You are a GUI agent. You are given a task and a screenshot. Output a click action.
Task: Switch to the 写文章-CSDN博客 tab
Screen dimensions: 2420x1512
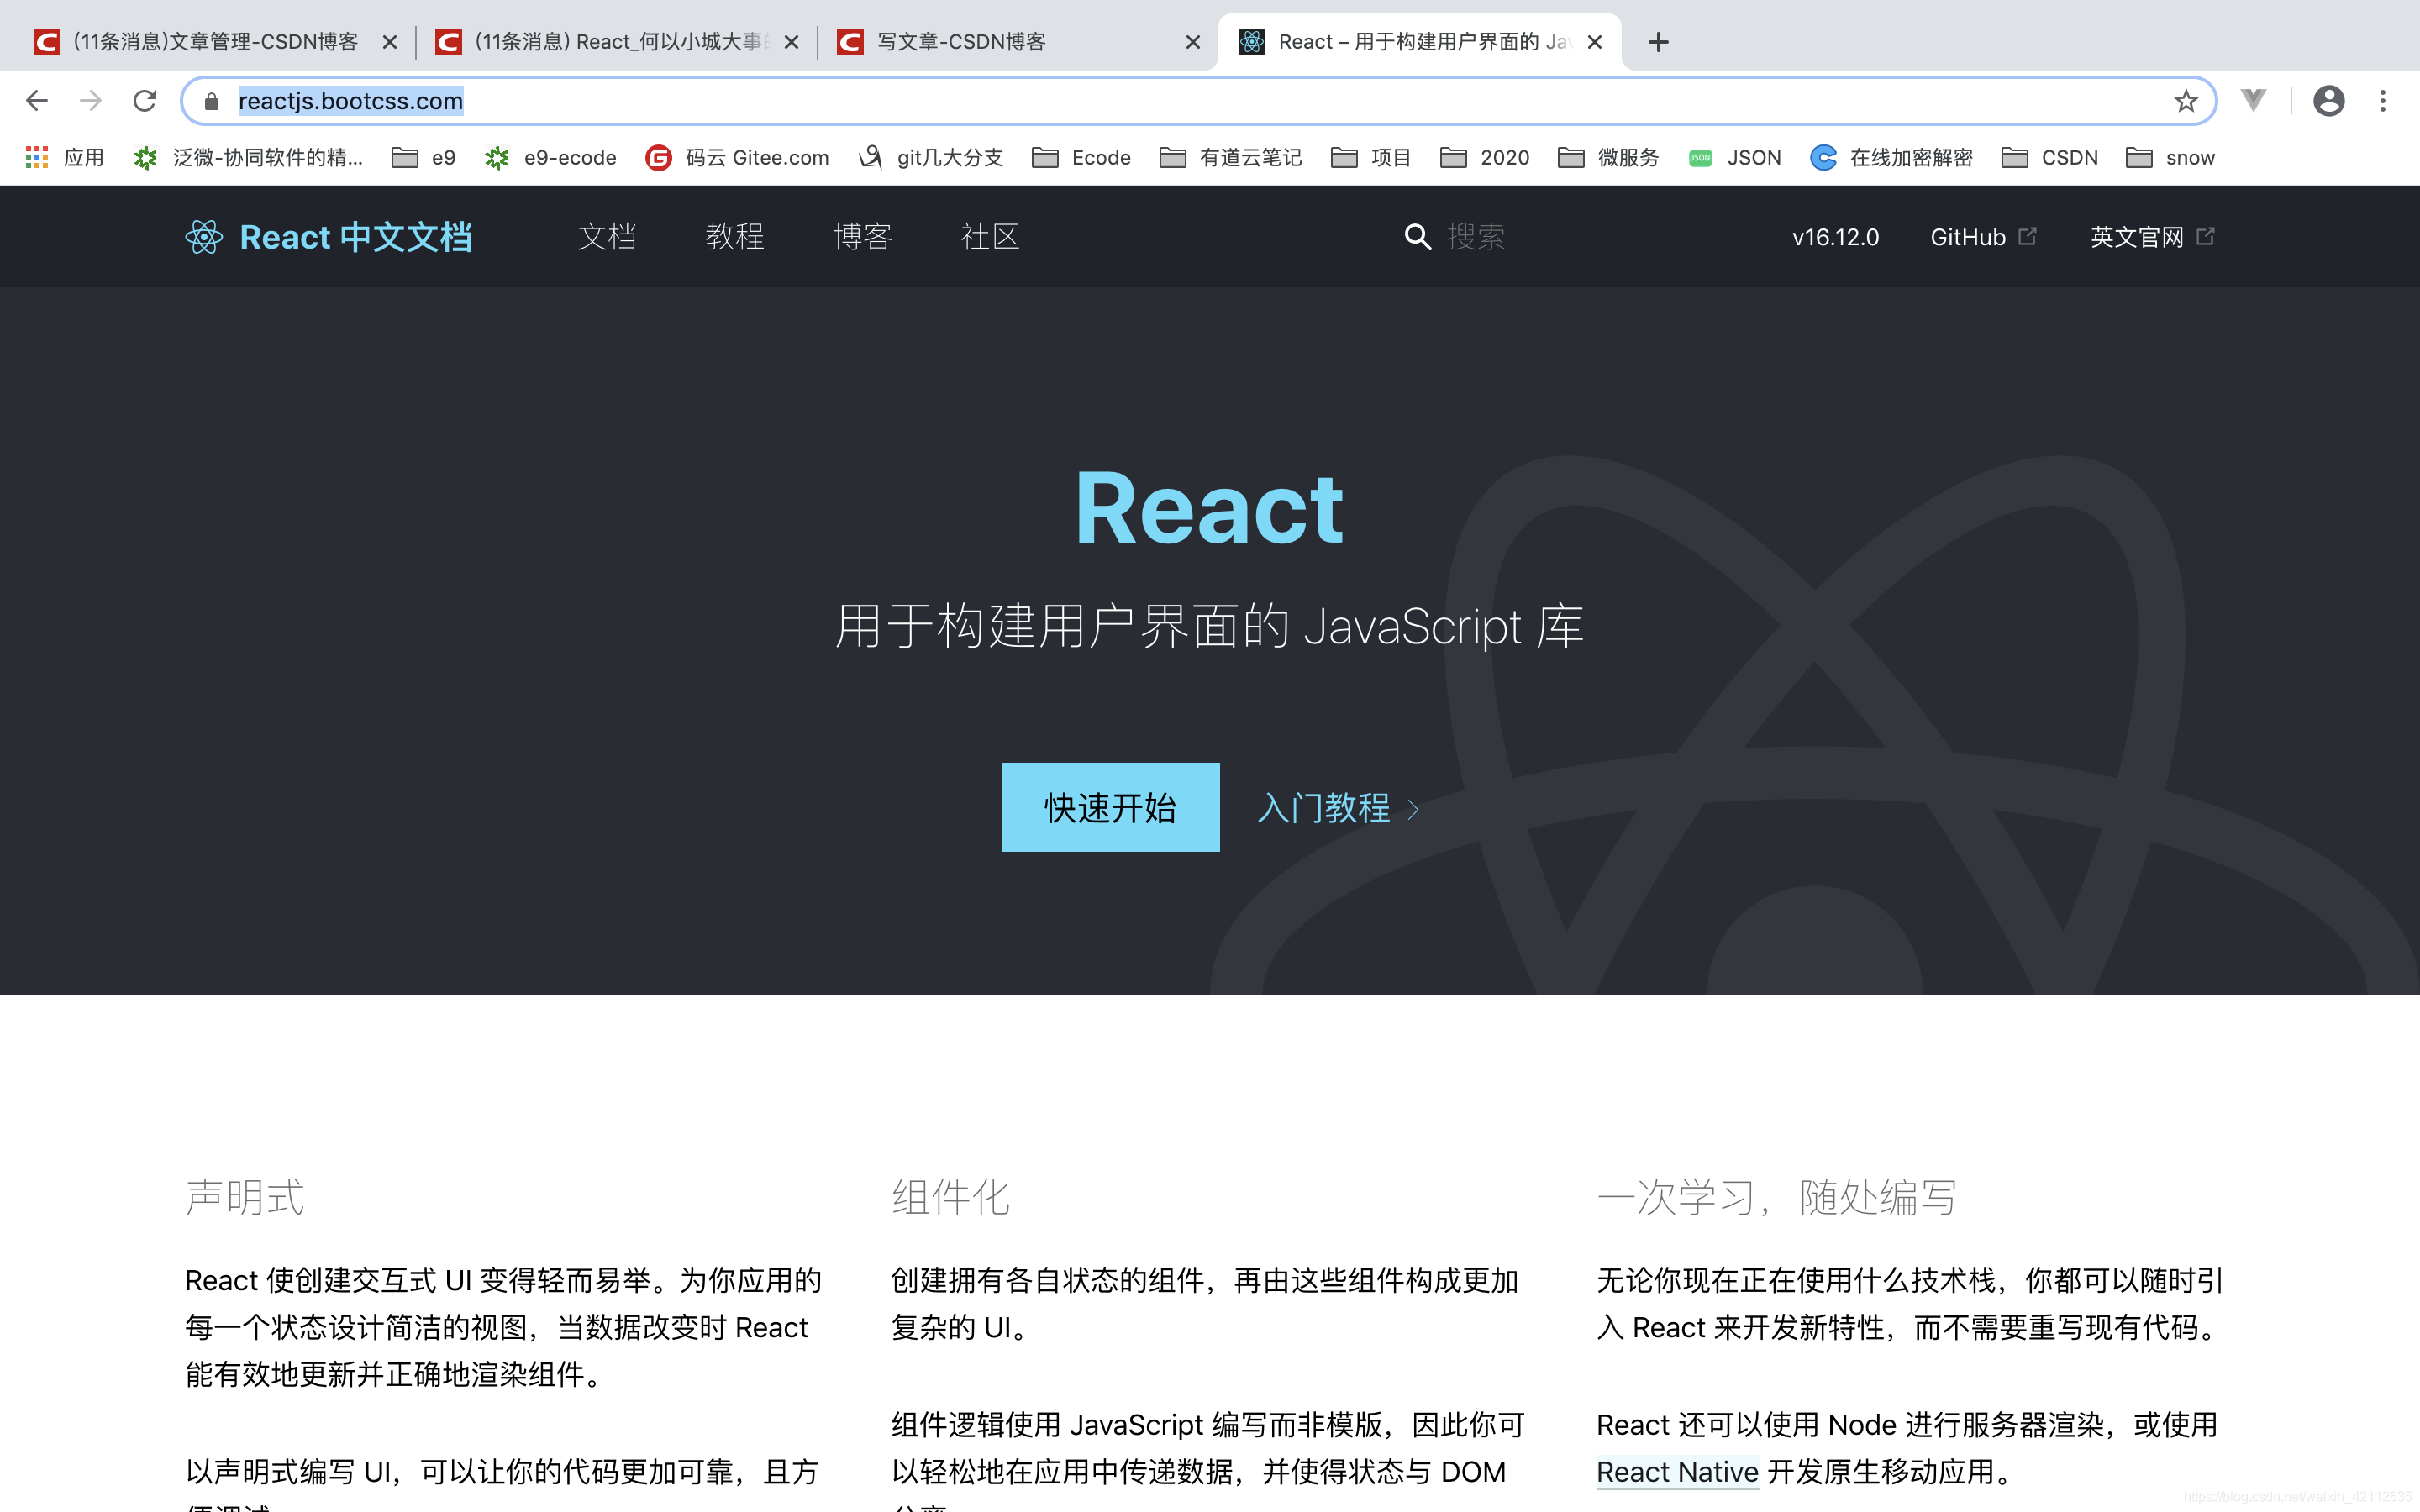pyautogui.click(x=960, y=42)
